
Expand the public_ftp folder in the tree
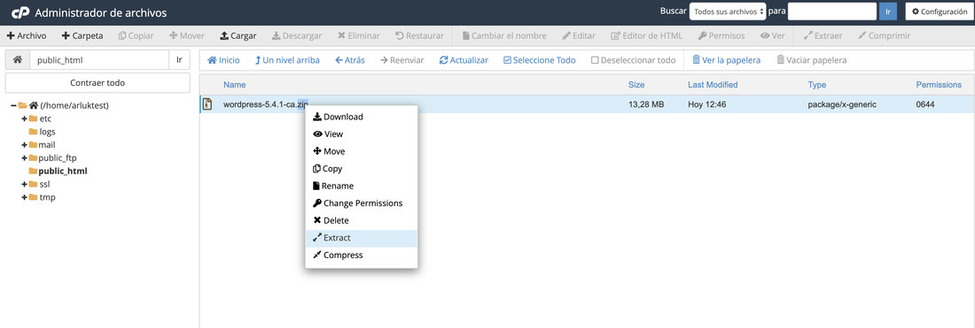[24, 157]
